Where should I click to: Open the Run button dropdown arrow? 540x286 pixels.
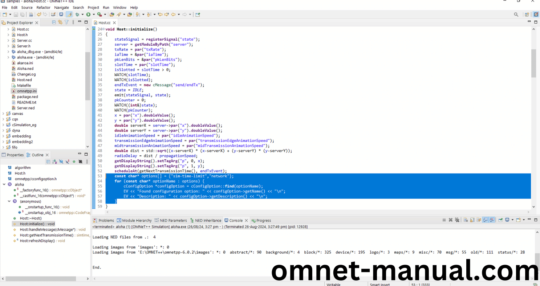93,15
